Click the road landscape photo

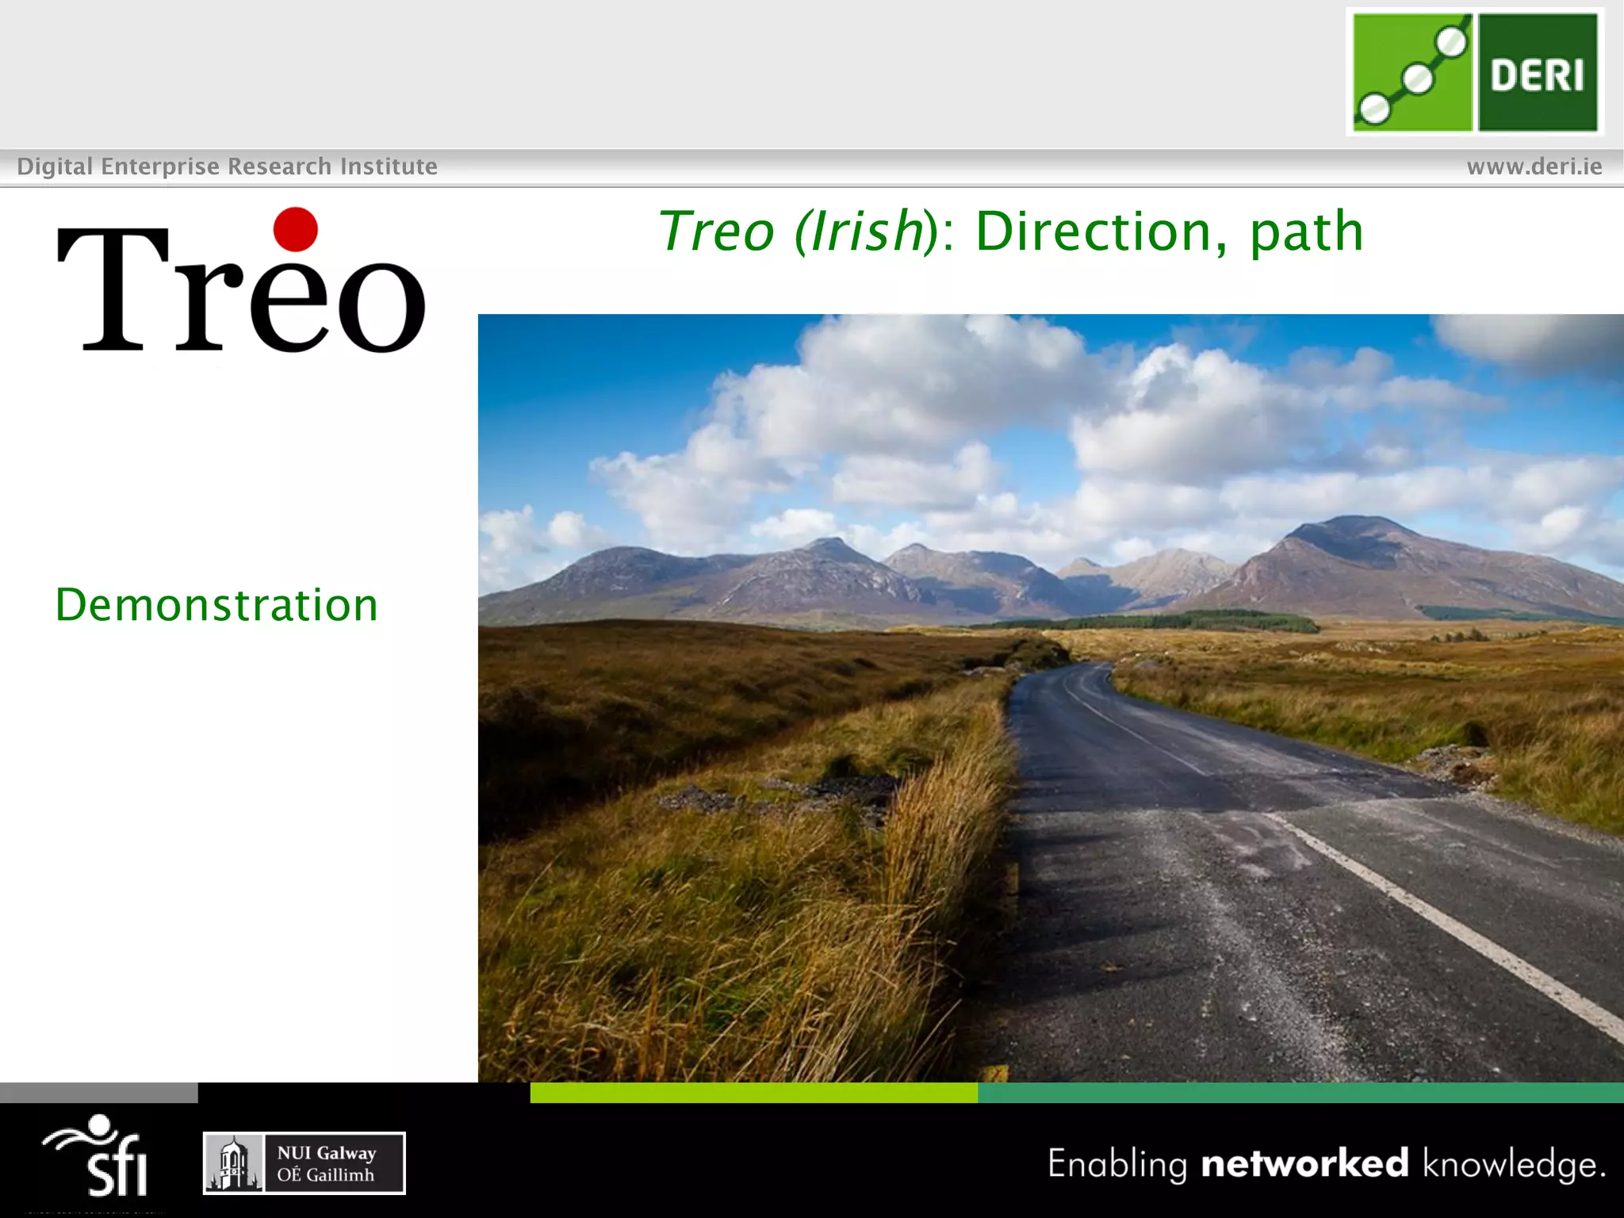1051,698
